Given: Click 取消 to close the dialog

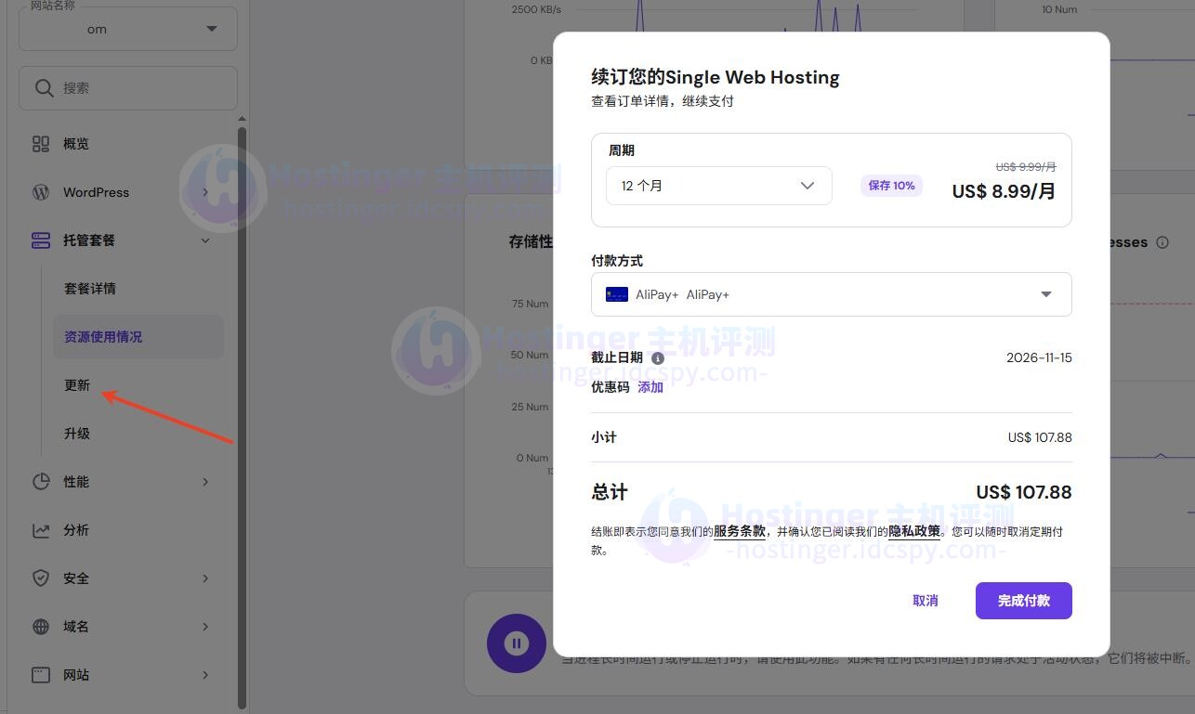Looking at the screenshot, I should pyautogui.click(x=925, y=601).
